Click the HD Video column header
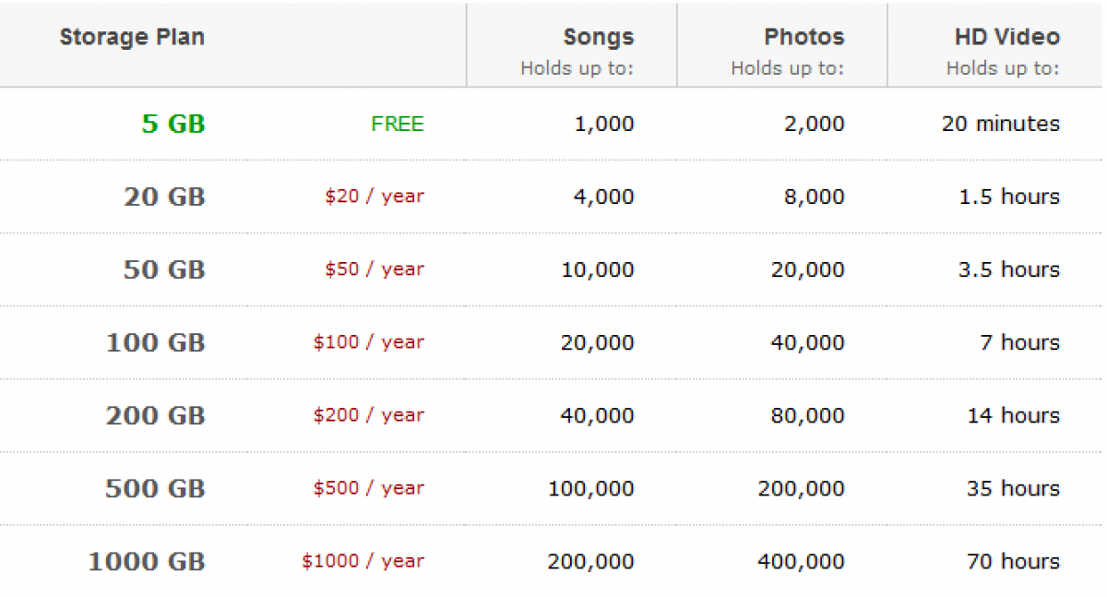The height and width of the screenshot is (597, 1107). [x=1007, y=38]
